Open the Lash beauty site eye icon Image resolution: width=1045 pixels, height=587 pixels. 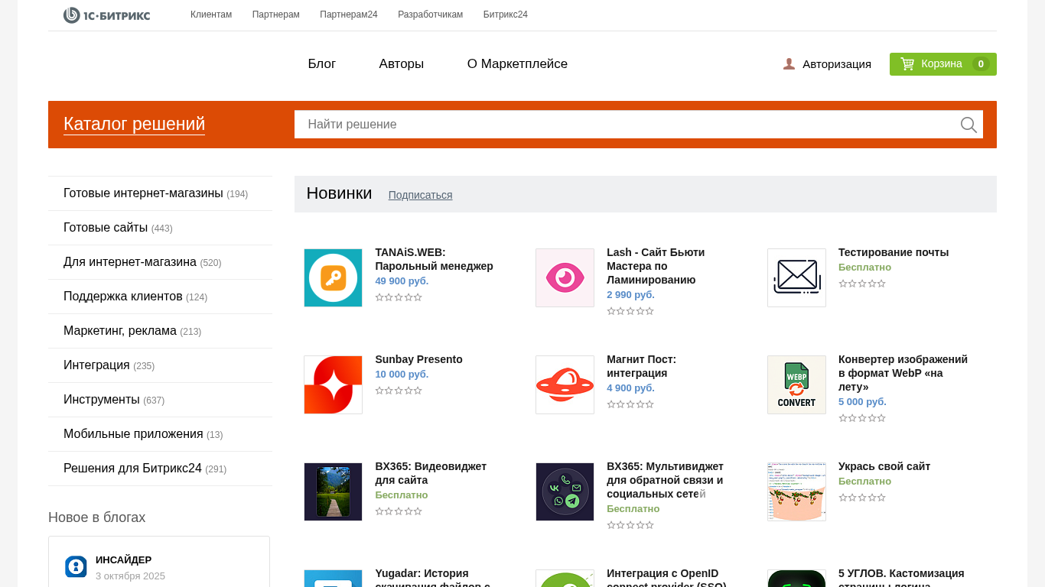565,278
